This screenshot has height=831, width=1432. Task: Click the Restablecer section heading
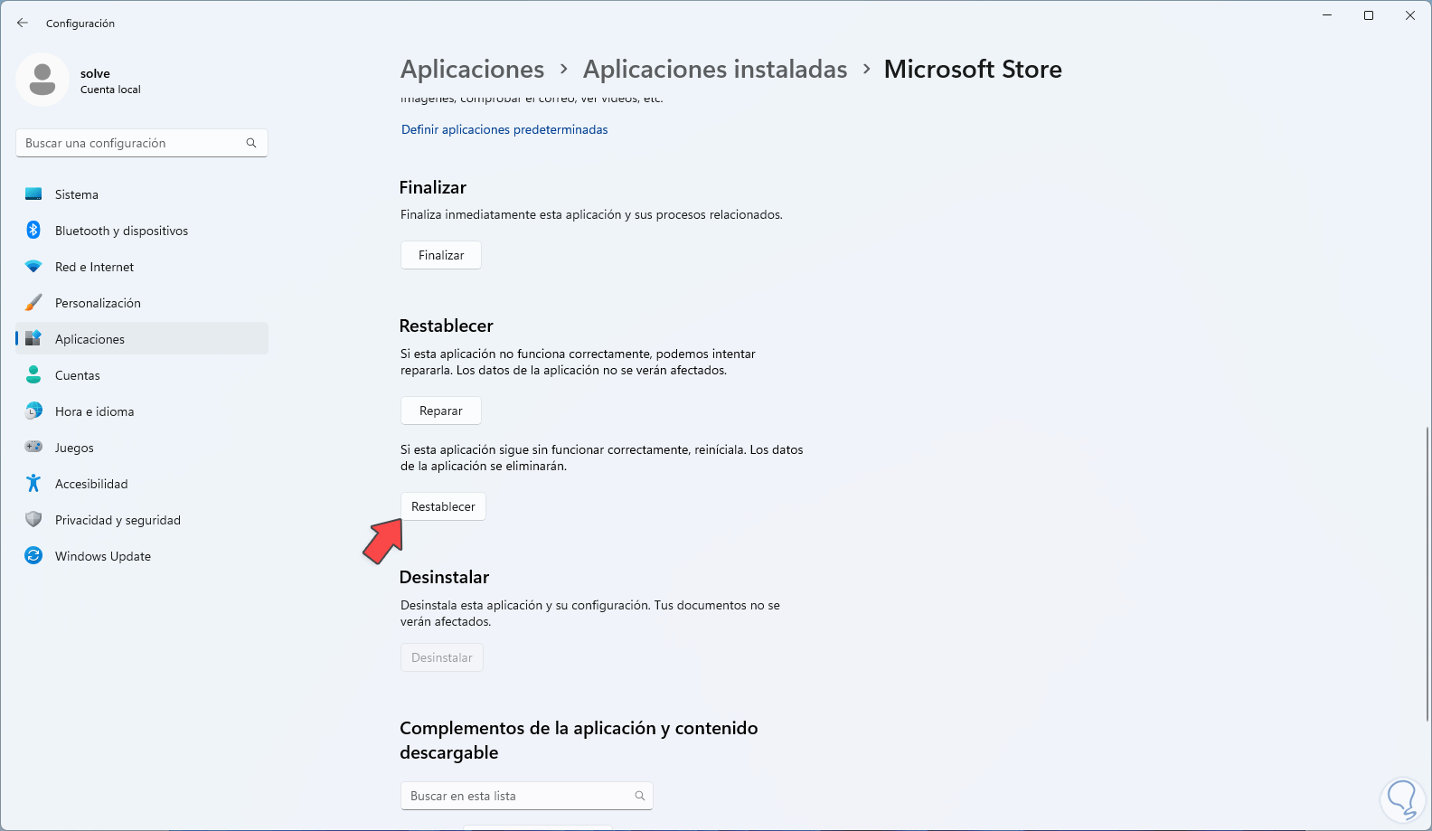[x=447, y=326]
